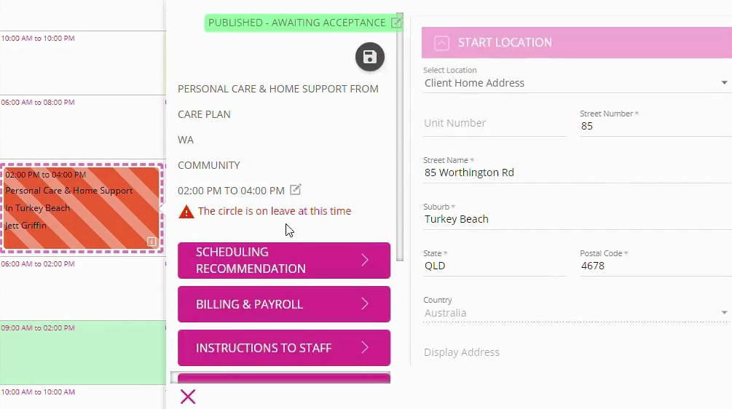Image resolution: width=732 pixels, height=409 pixels.
Task: Click the save floppy disk icon
Action: (x=370, y=57)
